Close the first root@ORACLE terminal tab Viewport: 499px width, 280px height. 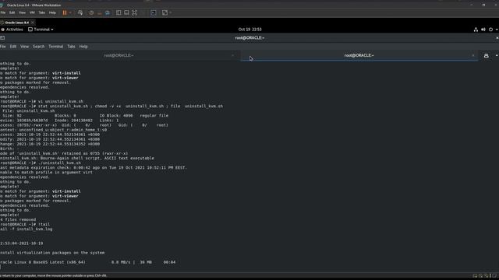(x=232, y=55)
